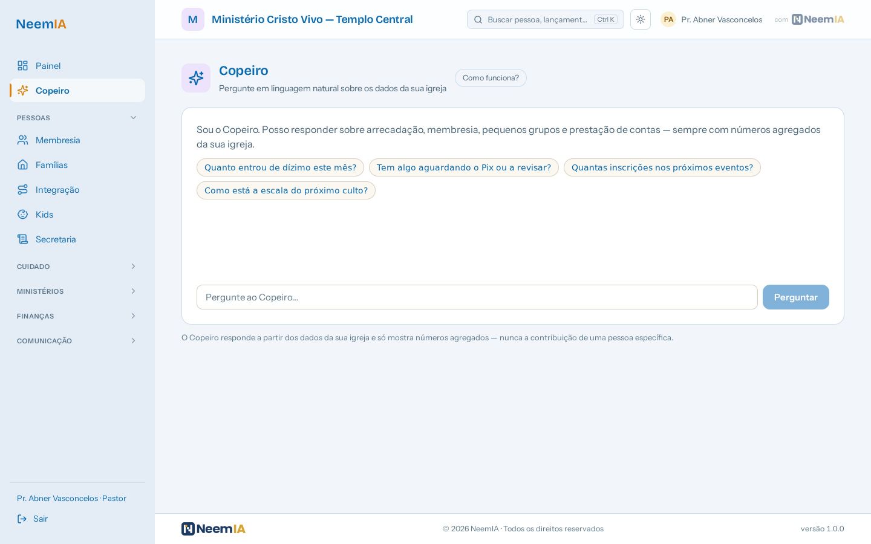This screenshot has width=871, height=544.
Task: Click the Perguntar button
Action: coord(796,297)
